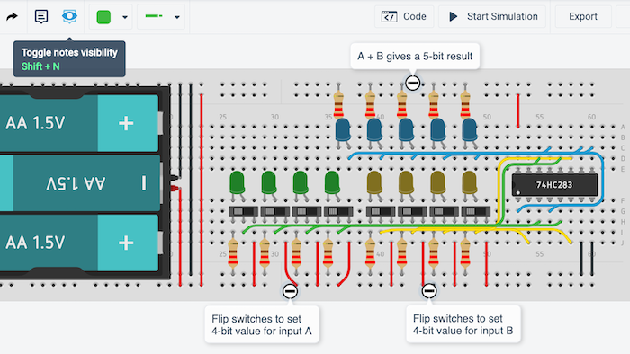Expand the wire color dropdown arrow

tap(125, 17)
